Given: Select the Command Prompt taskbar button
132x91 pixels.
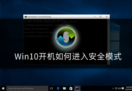Looking at the screenshot, I should [77, 88].
